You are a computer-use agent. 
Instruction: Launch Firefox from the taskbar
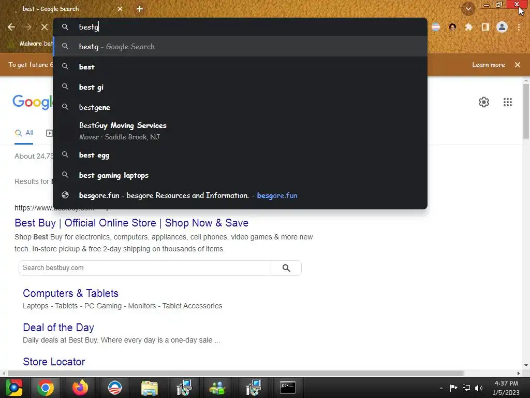80,388
